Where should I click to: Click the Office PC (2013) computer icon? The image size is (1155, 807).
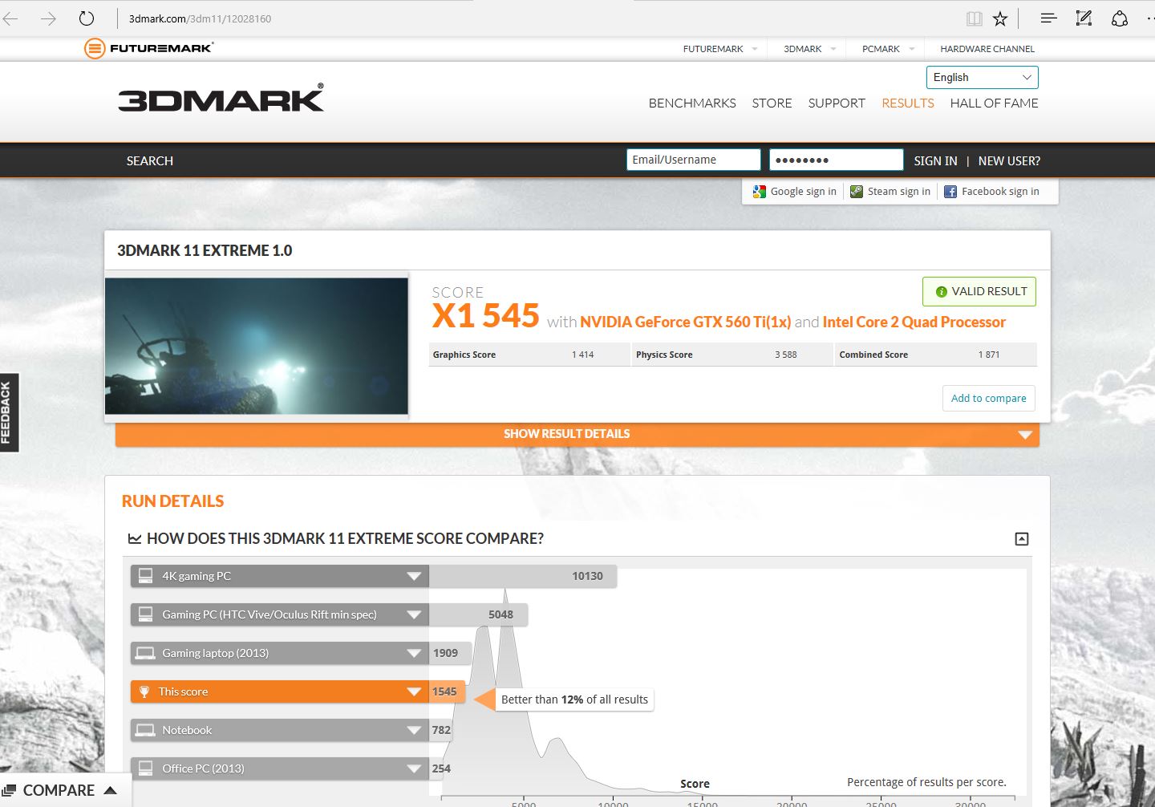(145, 768)
